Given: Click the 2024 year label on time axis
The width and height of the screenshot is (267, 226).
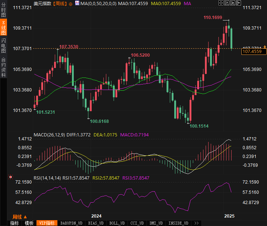Looking at the screenshot, I should [96, 216].
